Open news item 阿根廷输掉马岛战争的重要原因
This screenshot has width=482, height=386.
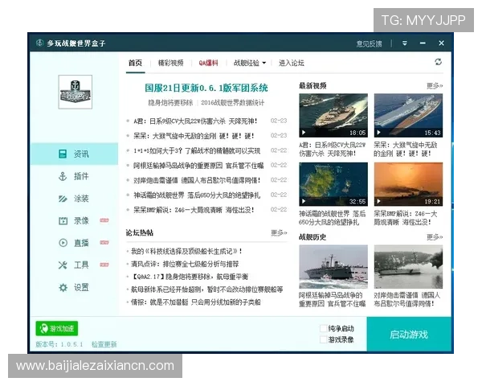tap(198, 166)
